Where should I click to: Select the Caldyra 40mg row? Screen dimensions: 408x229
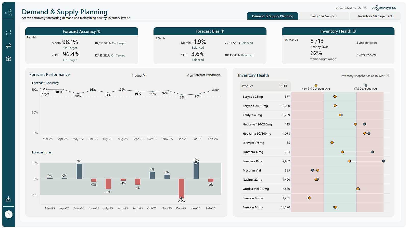(x=315, y=115)
